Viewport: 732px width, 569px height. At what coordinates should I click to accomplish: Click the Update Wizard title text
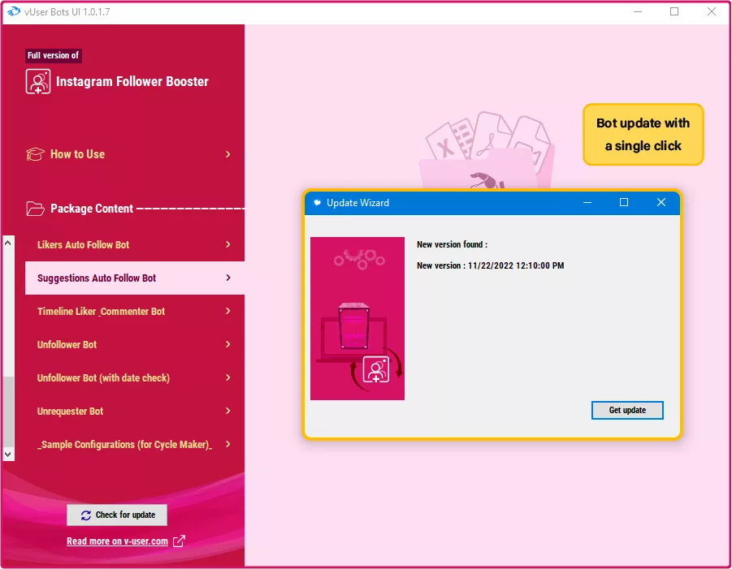357,203
